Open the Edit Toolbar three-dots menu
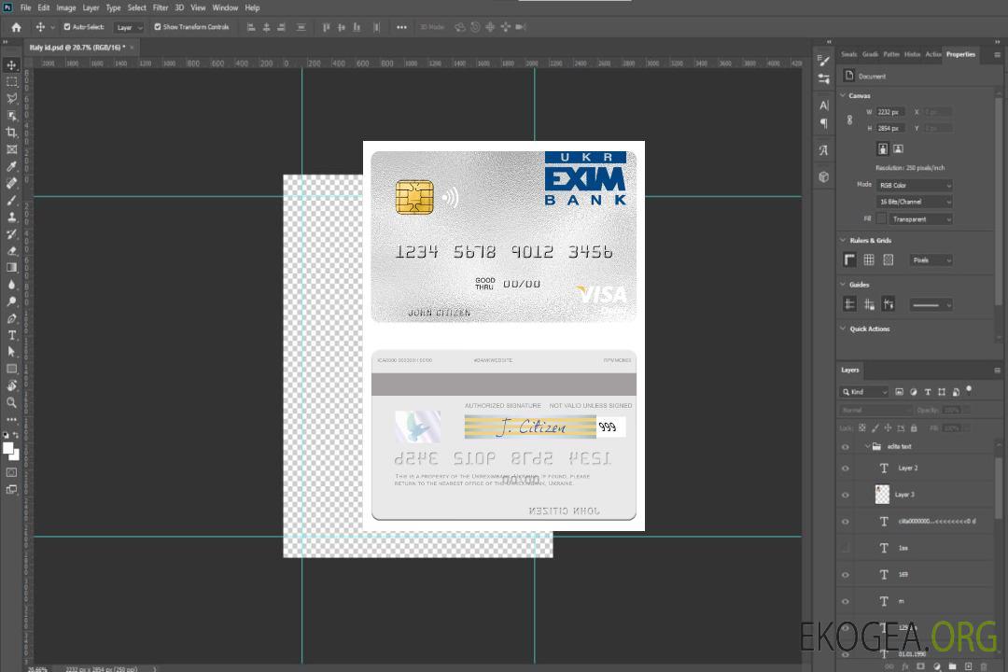 (11, 419)
